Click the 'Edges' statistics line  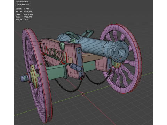pyautogui.click(x=24, y=14)
